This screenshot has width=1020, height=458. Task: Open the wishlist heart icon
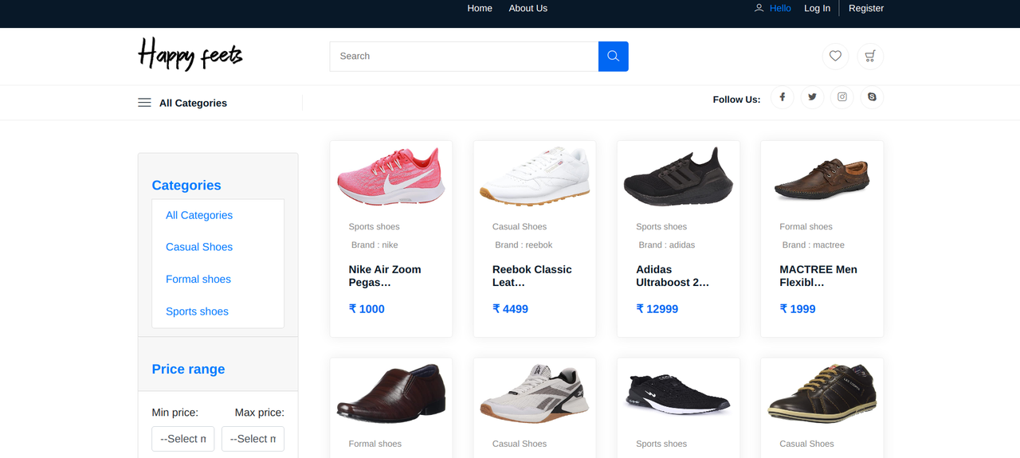pyautogui.click(x=835, y=56)
